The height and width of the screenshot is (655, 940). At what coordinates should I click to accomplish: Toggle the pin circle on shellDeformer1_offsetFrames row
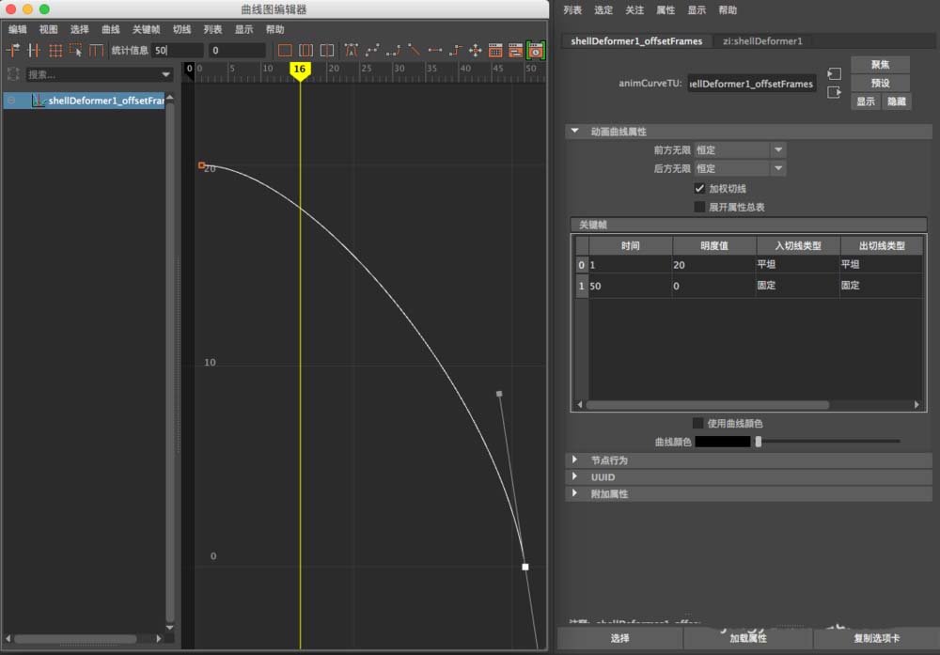coord(11,101)
